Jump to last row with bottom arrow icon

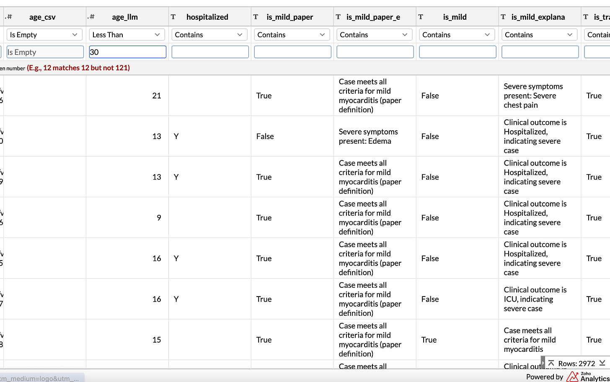[x=602, y=363]
